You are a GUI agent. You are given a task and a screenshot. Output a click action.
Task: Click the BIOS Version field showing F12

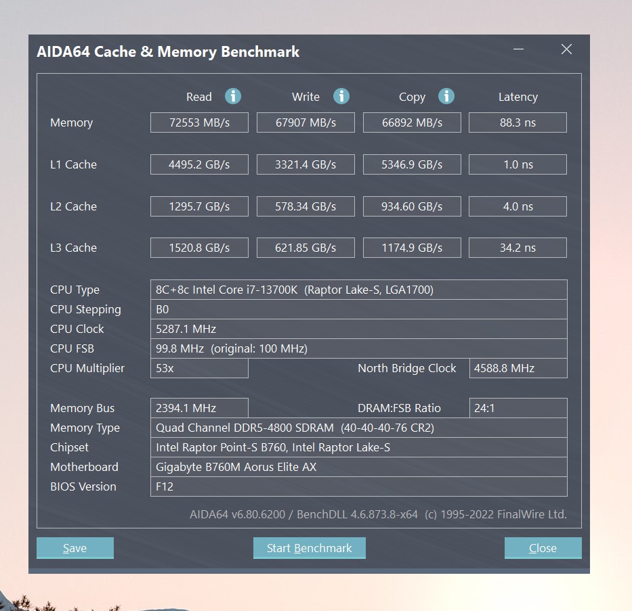pos(358,486)
